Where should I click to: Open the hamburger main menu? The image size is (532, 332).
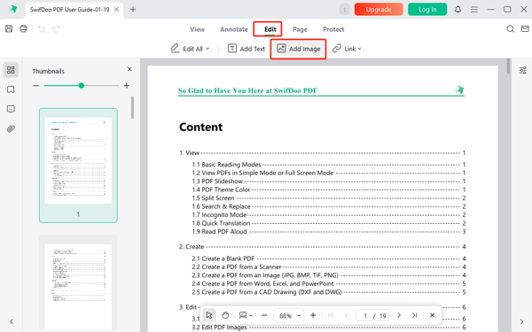[x=474, y=10]
